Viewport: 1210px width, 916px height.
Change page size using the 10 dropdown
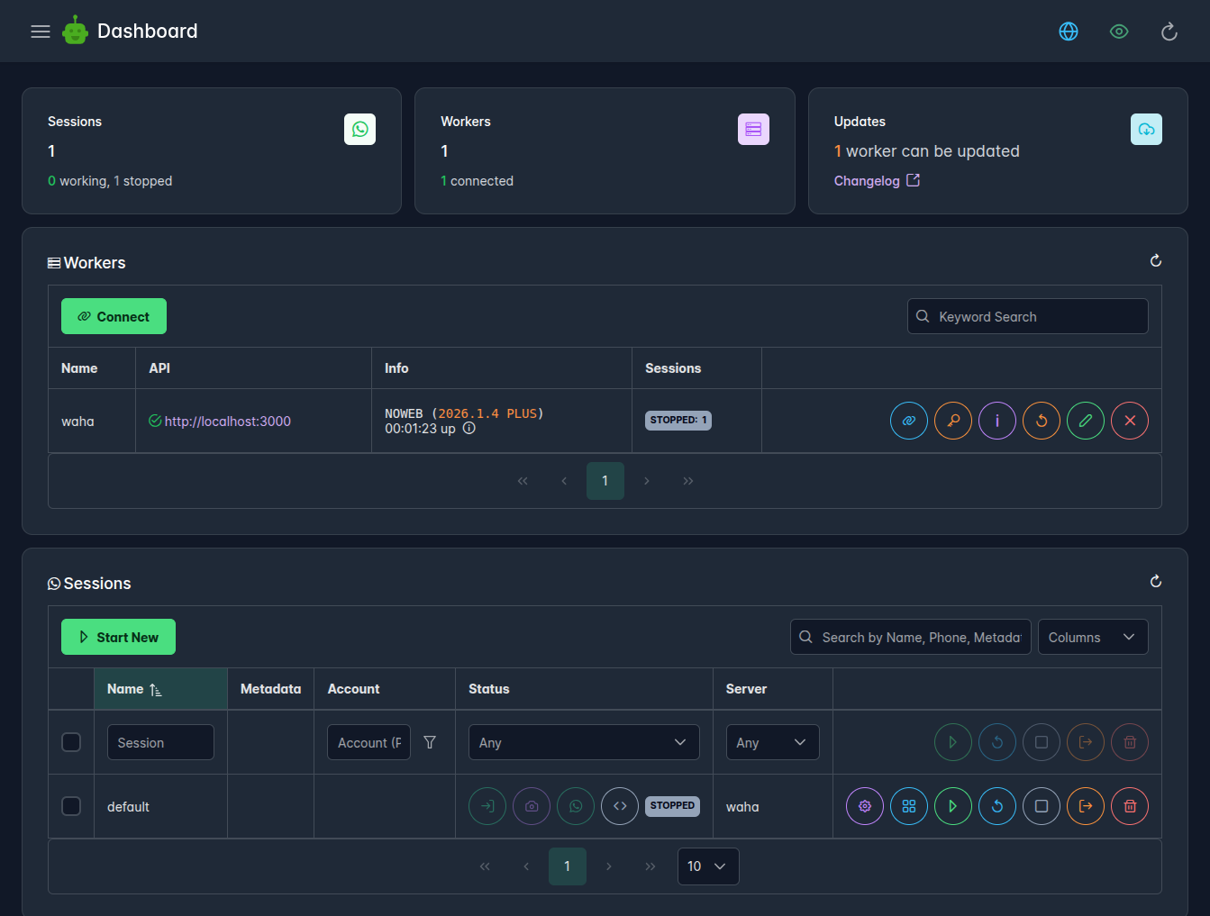[x=708, y=866]
